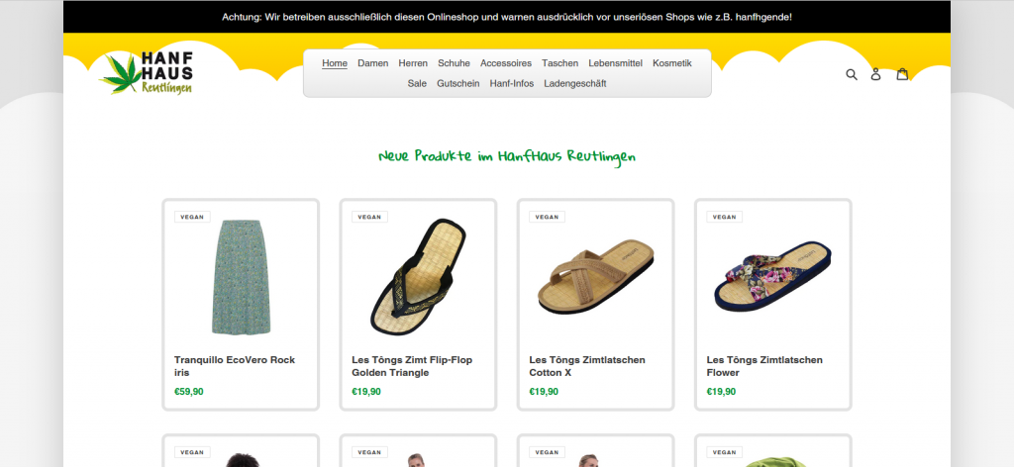Screen dimensions: 1014x467
Task: Go to the Ladengeschäft page
Action: (575, 83)
